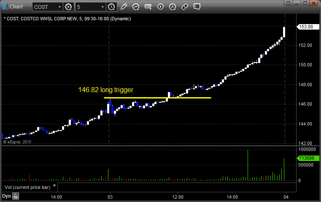Click the last tall white candle near 153.88

[x=284, y=32]
